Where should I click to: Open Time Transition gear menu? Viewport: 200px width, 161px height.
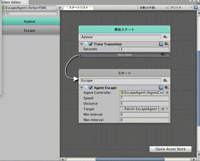click(166, 44)
